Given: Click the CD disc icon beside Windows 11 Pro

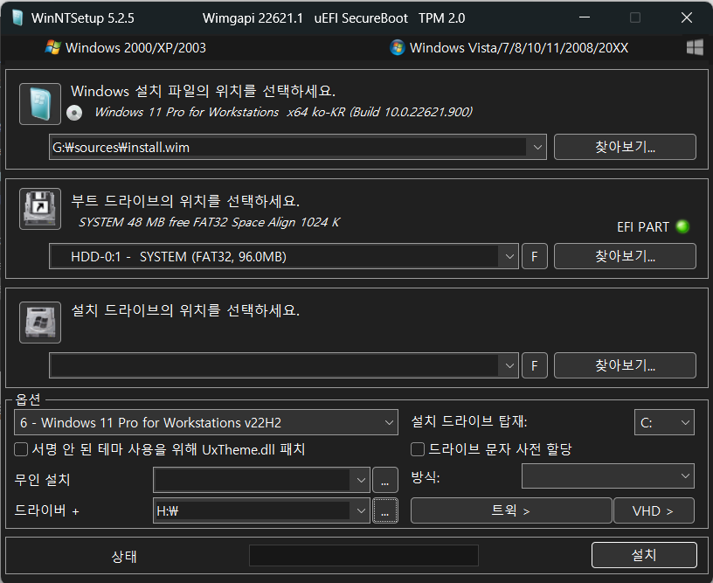Looking at the screenshot, I should click(x=74, y=113).
